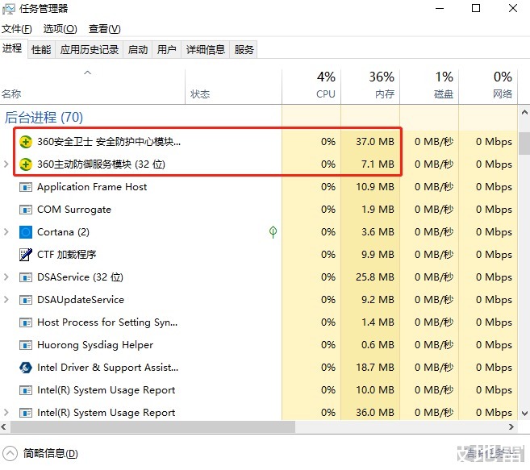Click the Huorong Sysdiag Helper icon

coord(26,345)
